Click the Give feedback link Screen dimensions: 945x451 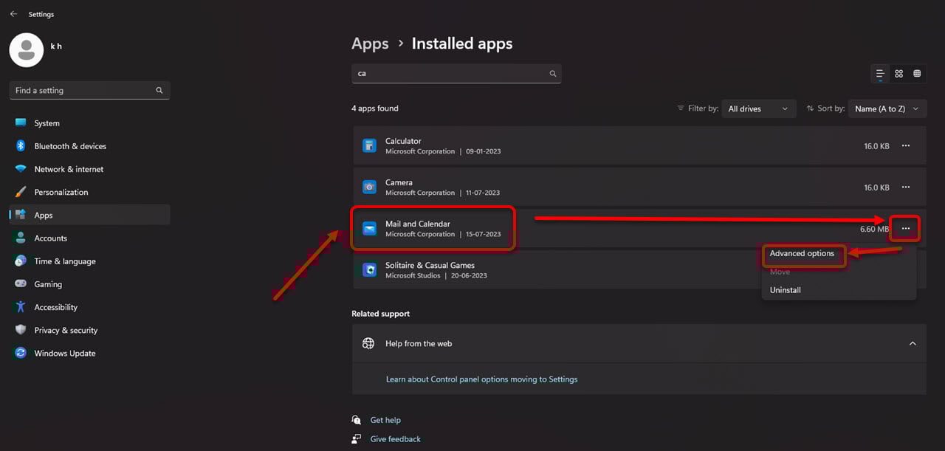395,439
